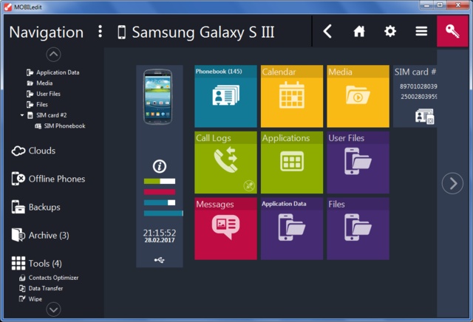Open the purple Files tile
Viewport: 473px width, 322px height.
click(x=358, y=228)
